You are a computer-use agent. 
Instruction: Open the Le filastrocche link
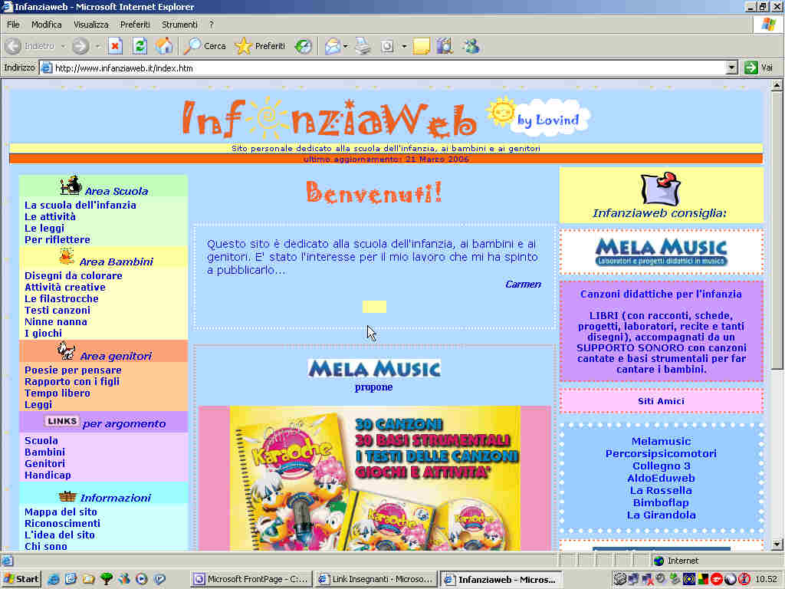tap(61, 298)
